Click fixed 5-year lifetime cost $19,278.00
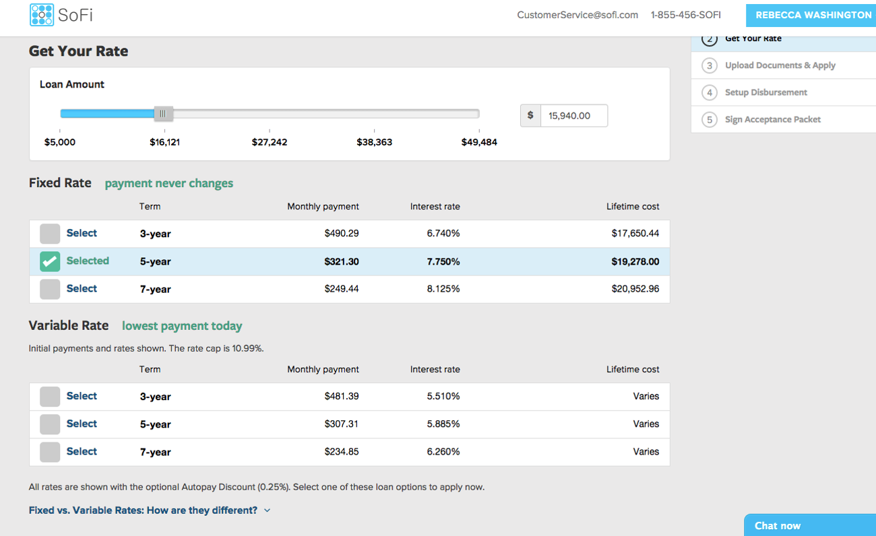This screenshot has height=536, width=876. [x=635, y=261]
